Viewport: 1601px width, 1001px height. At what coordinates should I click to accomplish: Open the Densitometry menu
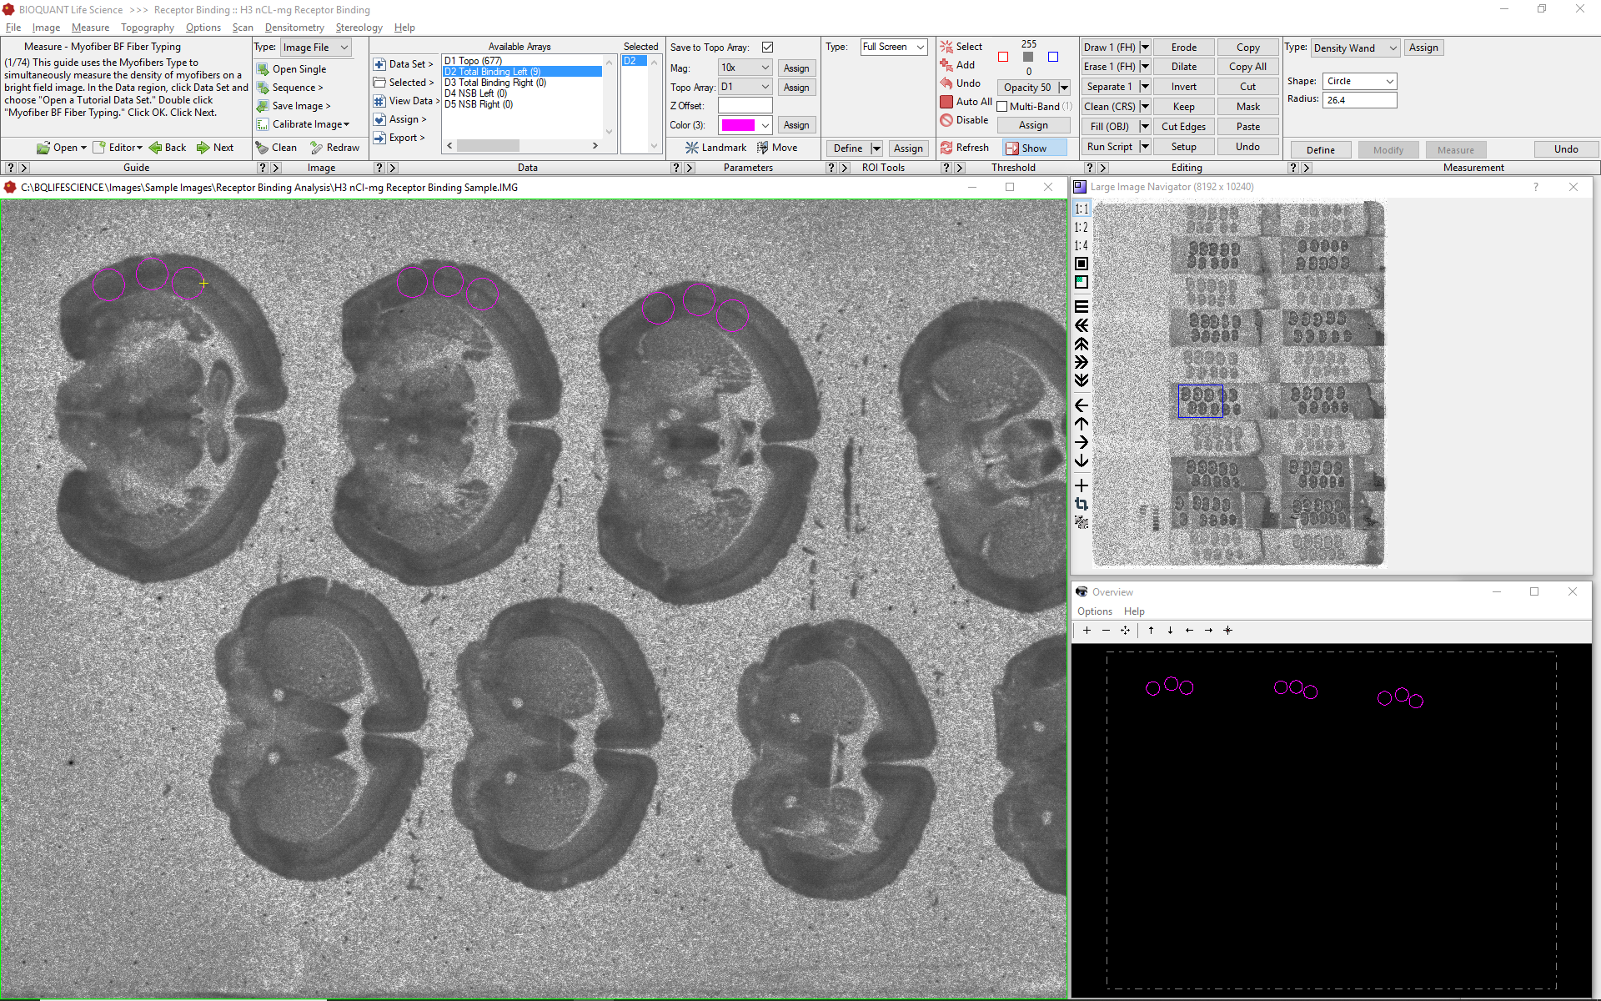pyautogui.click(x=294, y=28)
